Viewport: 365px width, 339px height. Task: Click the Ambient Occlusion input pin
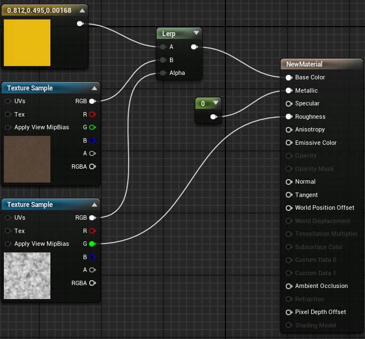coord(289,286)
